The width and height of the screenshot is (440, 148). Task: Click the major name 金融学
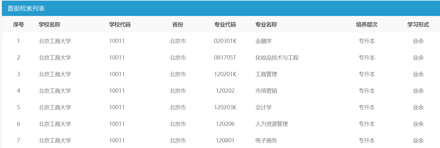[x=263, y=41]
